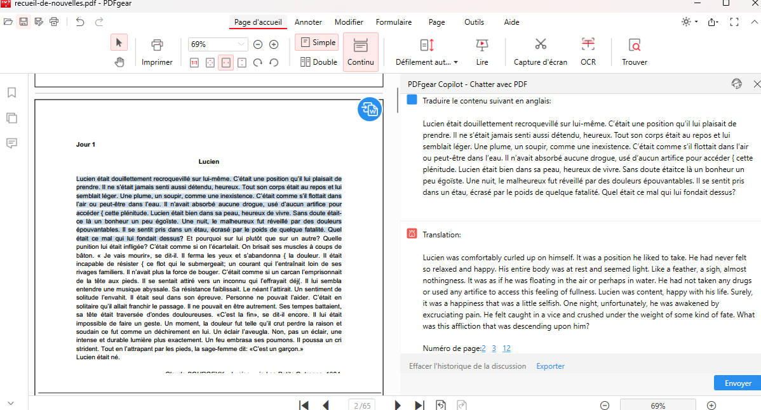The image size is (761, 410).
Task: Open the bookmarks panel in left sidebar
Action: click(11, 93)
